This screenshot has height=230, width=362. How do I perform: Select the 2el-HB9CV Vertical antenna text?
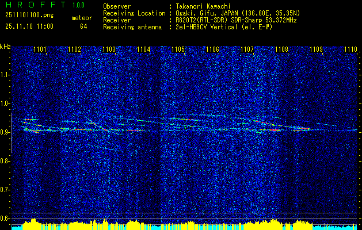[224, 27]
